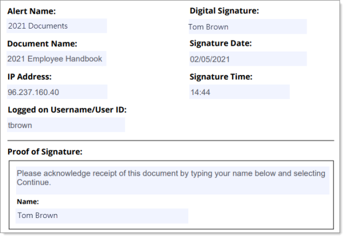The height and width of the screenshot is (238, 345).
Task: Click the Digital Signature field Tom Brown
Action: 248,26
